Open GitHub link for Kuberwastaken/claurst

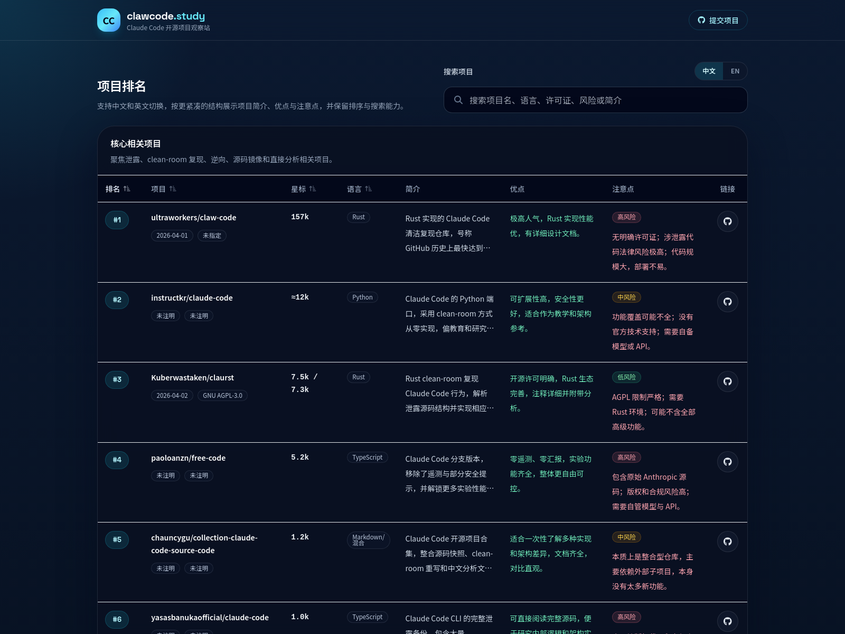[727, 381]
